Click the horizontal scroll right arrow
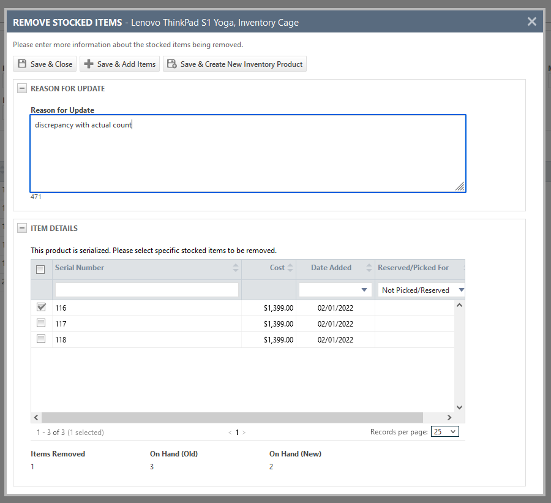This screenshot has width=551, height=503. pos(449,417)
